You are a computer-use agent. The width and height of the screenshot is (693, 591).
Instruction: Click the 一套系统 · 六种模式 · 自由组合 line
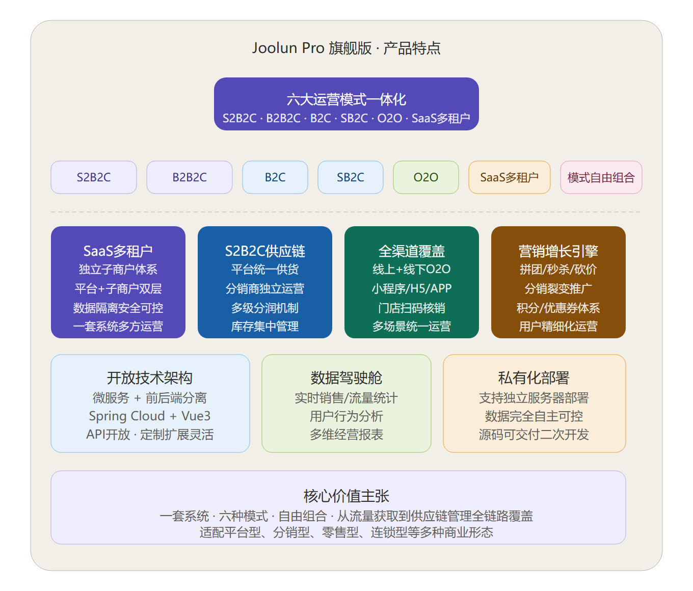(x=346, y=516)
